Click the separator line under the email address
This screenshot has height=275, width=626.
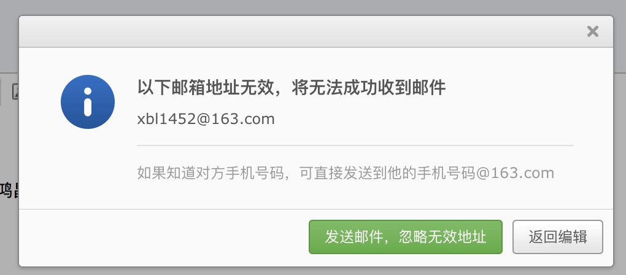point(355,145)
